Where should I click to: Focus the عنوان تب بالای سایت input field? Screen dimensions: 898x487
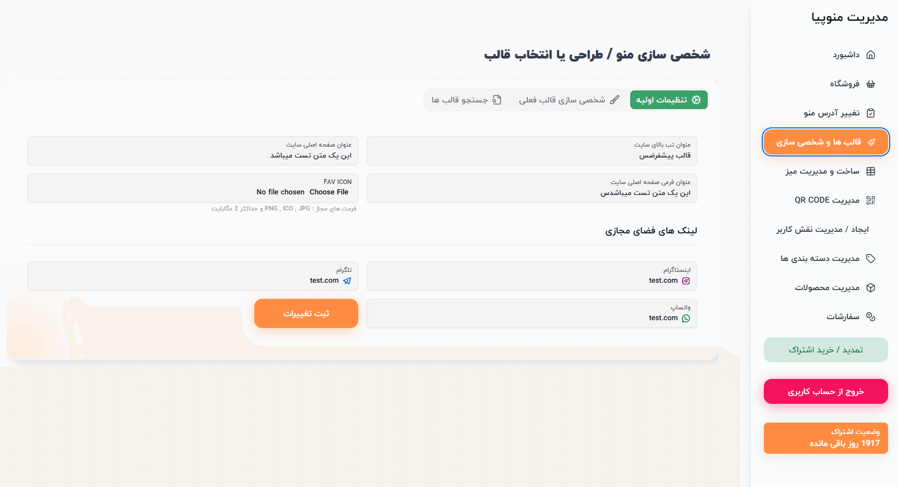(531, 155)
